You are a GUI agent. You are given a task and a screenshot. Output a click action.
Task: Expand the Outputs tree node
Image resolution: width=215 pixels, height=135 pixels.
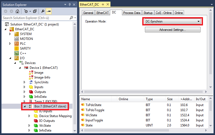[25, 92]
